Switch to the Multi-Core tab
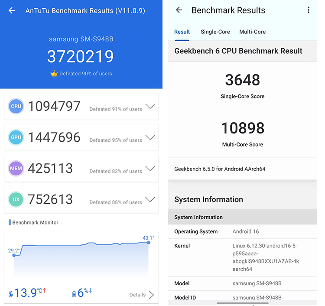The width and height of the screenshot is (325, 306). (x=252, y=32)
